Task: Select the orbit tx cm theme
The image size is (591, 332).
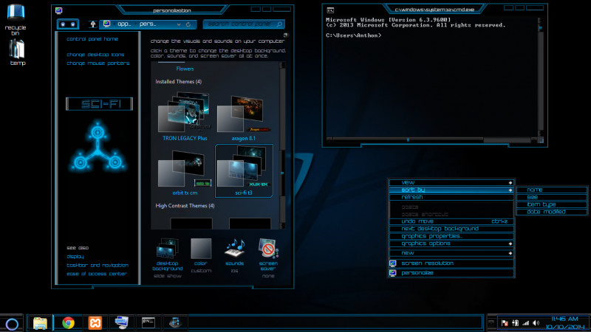Action: [185, 171]
